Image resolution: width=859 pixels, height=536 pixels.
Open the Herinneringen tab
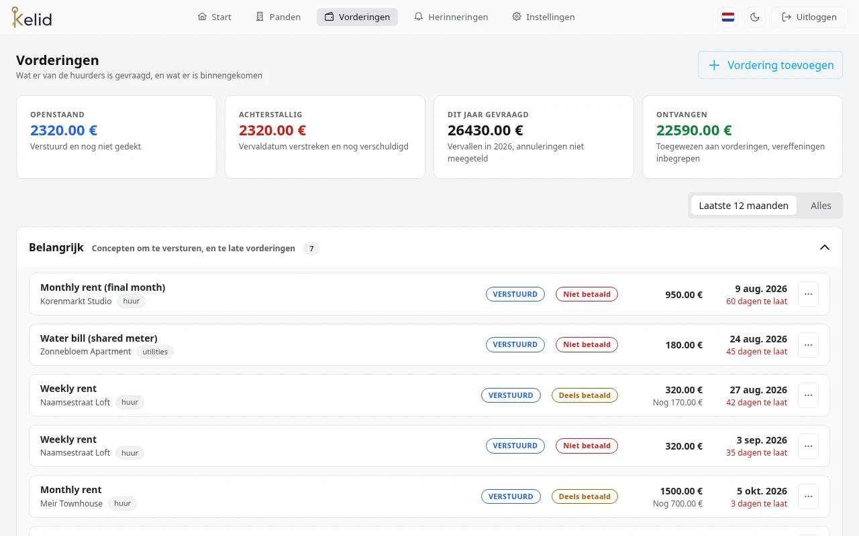[x=451, y=17]
